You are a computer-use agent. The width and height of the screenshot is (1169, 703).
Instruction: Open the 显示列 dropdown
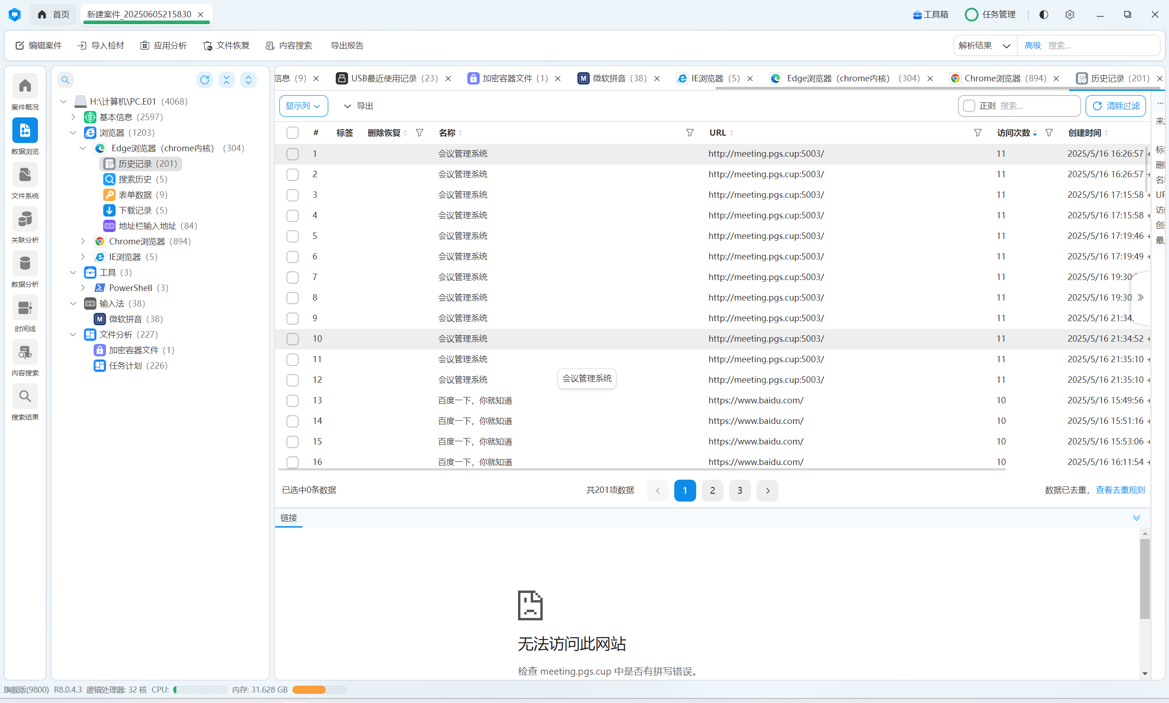coord(303,106)
